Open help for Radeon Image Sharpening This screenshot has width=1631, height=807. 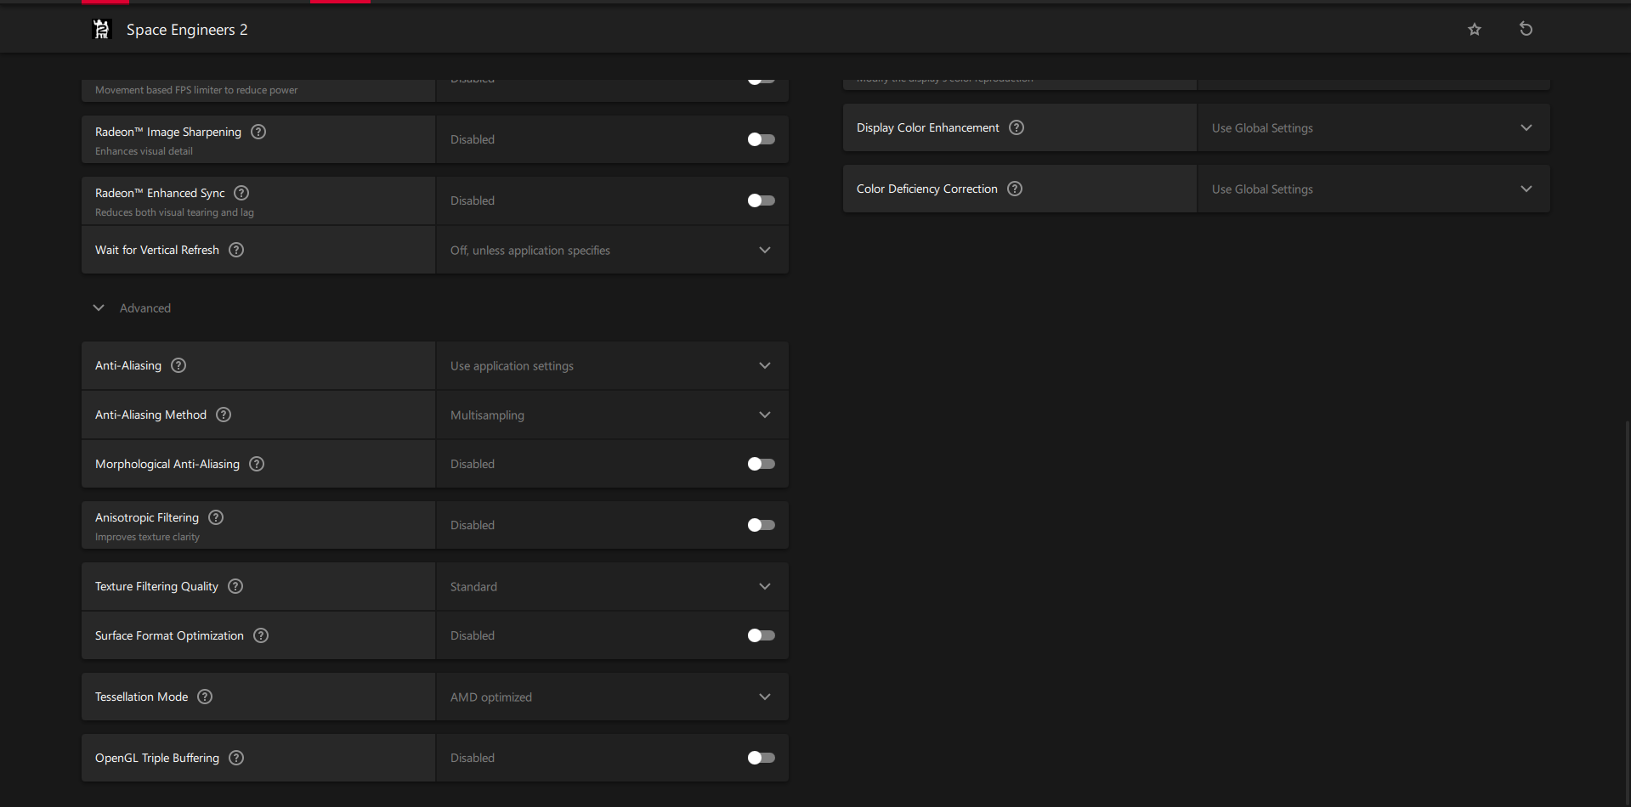tap(258, 132)
